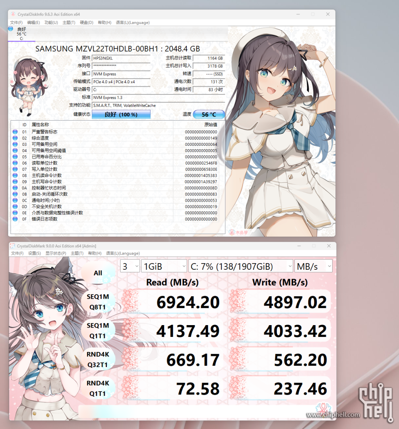Viewport: 399px width, 429px height.
Task: Click the 通电次数 value 131 次
Action: pyautogui.click(x=209, y=82)
